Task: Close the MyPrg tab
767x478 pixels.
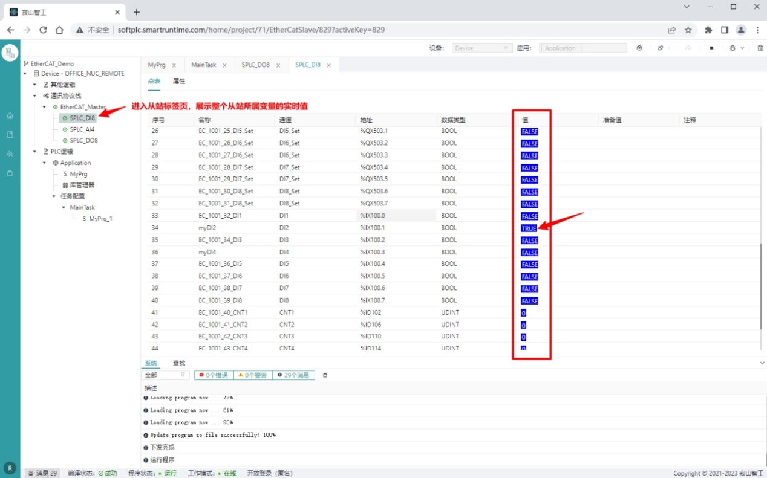Action: (x=174, y=65)
